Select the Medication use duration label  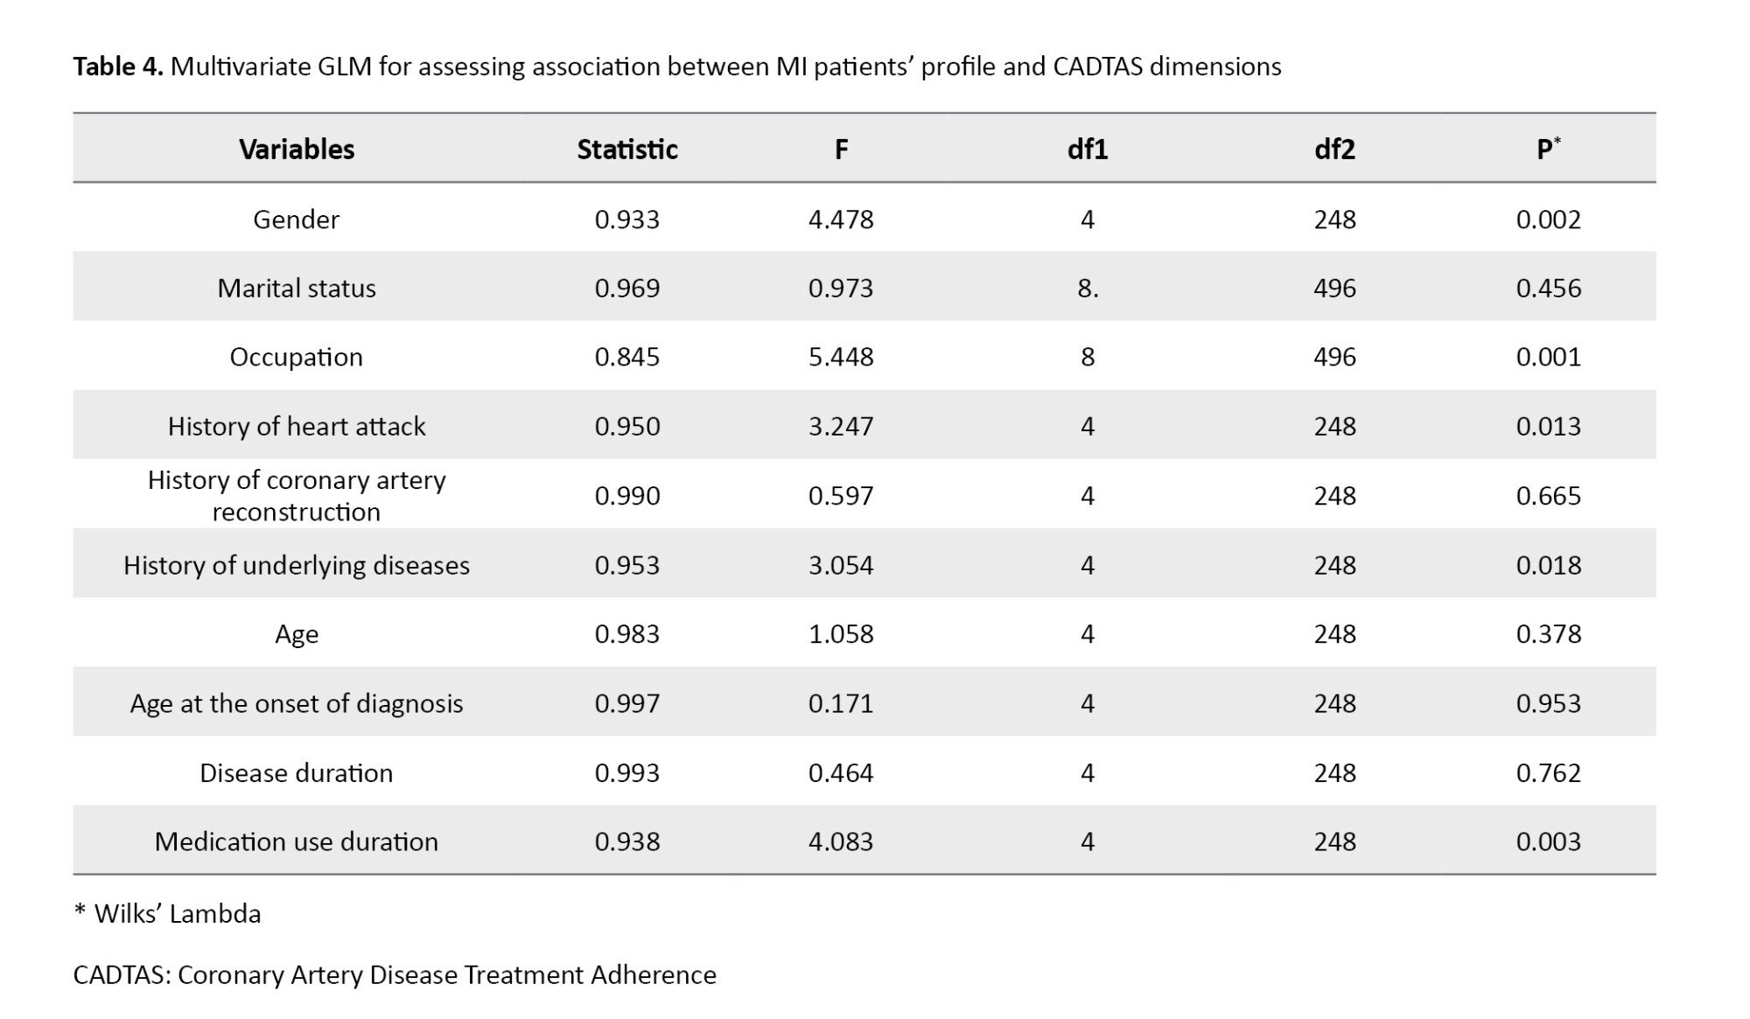pos(297,841)
